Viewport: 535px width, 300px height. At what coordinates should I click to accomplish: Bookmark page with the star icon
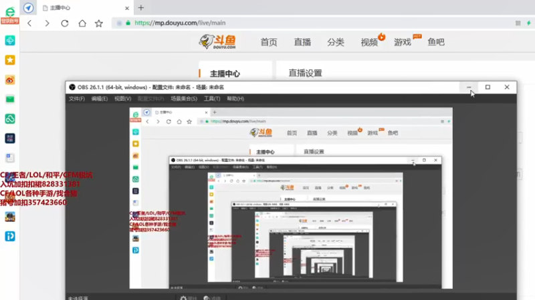point(99,23)
